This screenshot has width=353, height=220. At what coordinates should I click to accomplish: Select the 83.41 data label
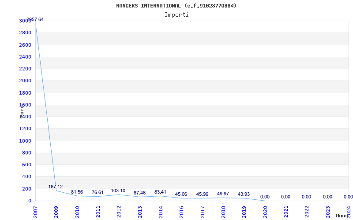pos(160,192)
